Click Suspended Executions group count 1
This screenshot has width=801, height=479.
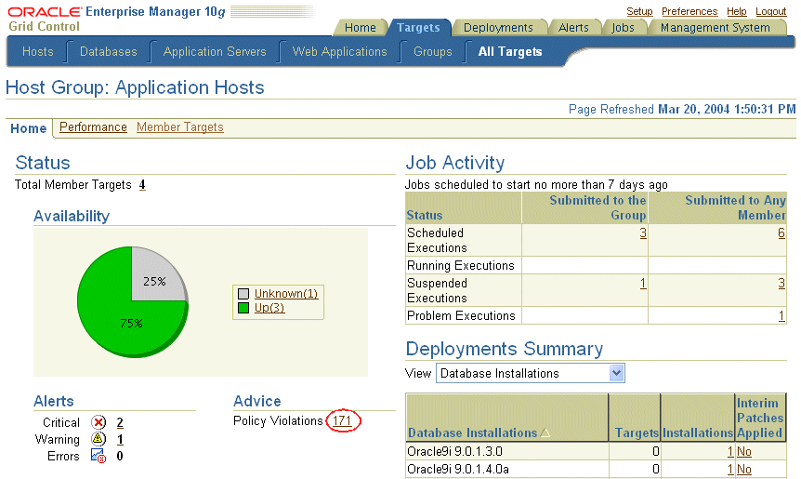643,283
